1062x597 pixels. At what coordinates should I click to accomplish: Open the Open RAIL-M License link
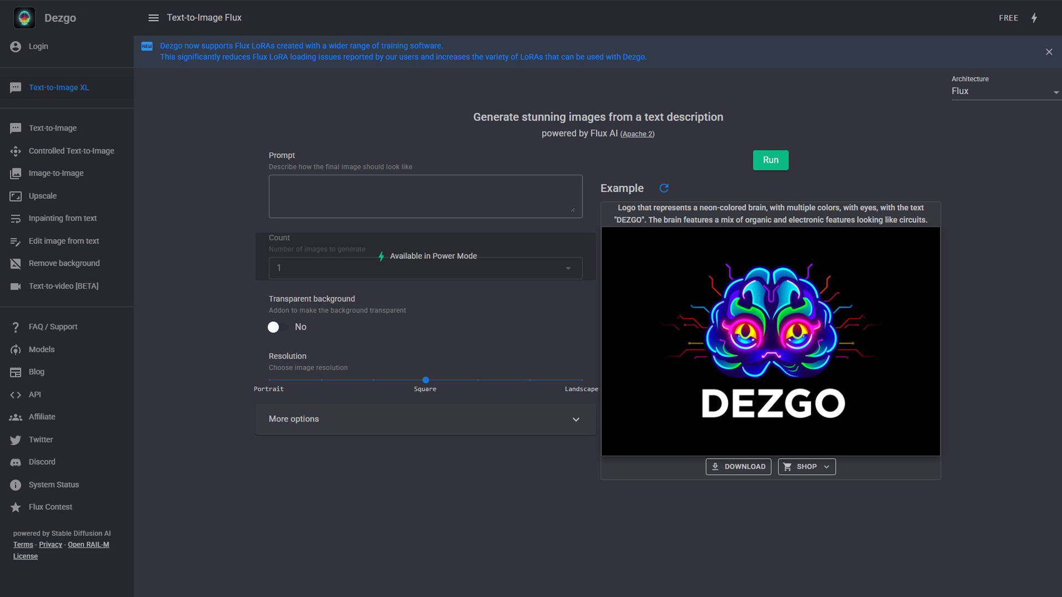click(61, 551)
